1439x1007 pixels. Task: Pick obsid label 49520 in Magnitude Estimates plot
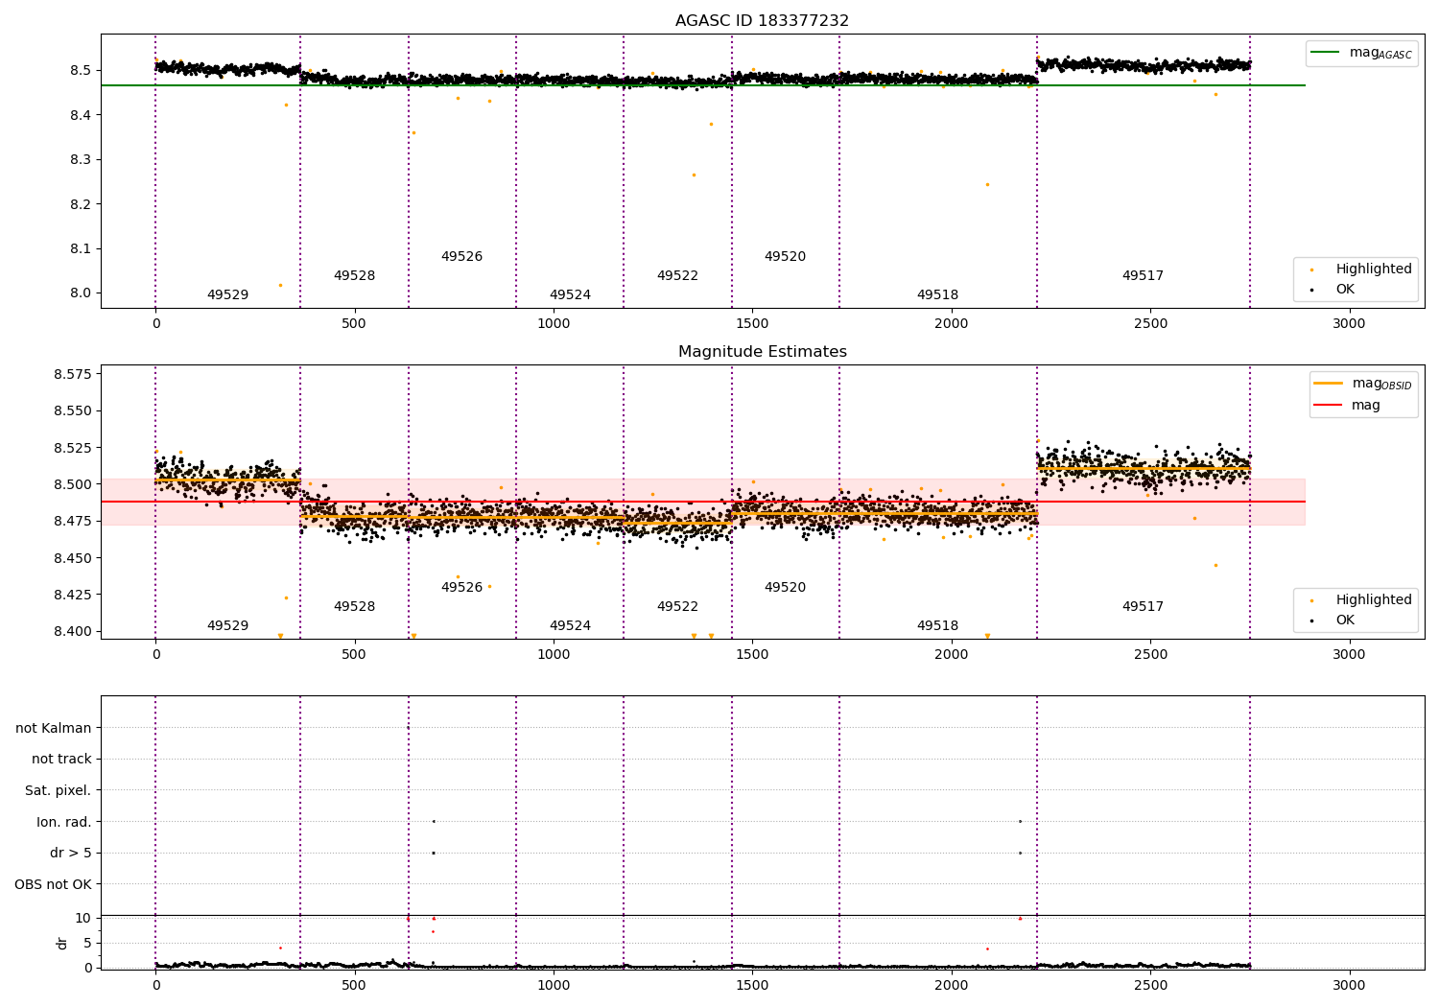tap(785, 587)
